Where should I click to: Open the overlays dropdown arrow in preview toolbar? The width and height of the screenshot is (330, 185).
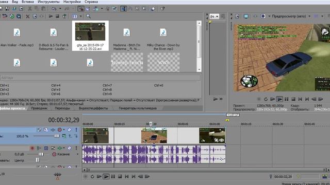pyautogui.click(x=322, y=16)
